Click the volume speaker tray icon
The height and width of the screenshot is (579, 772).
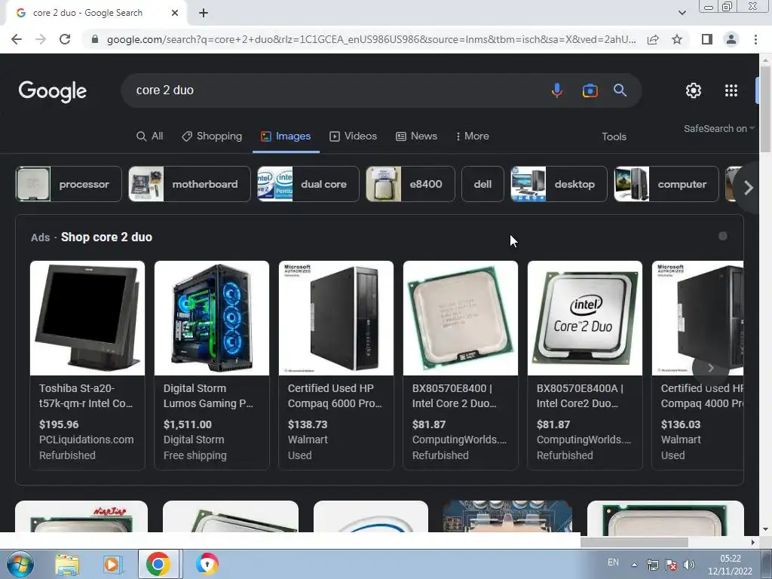[x=689, y=565]
